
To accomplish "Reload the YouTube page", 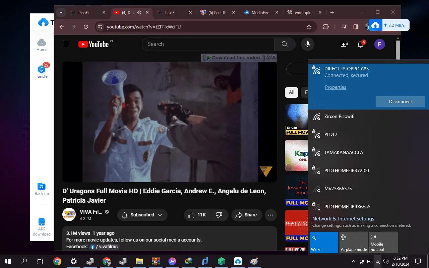I will 86,27.
